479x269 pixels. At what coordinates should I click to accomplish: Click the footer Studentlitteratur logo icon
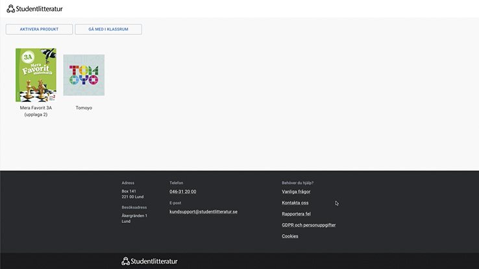[125, 261]
